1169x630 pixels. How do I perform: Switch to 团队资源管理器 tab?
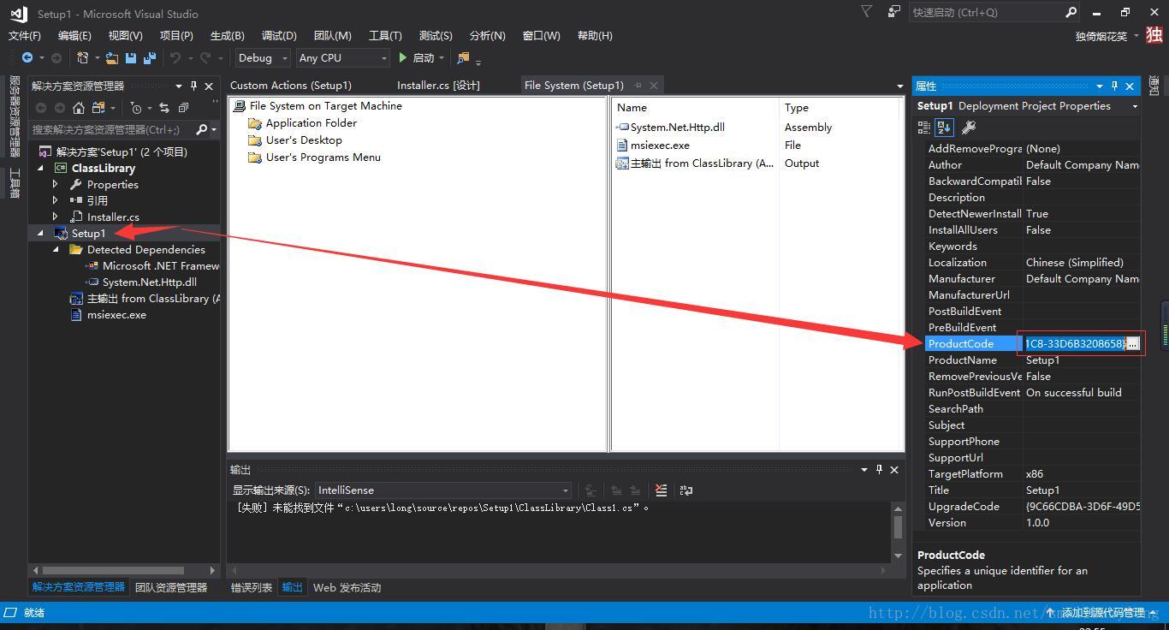171,587
